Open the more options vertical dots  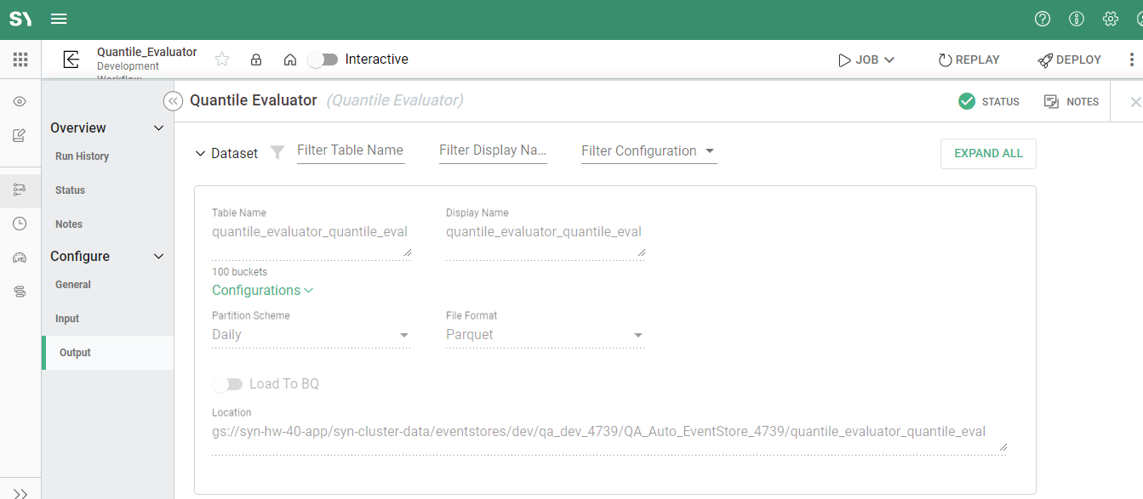pyautogui.click(x=1131, y=60)
